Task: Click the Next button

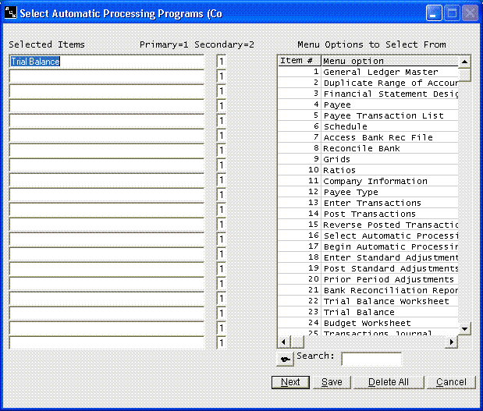Action: pos(290,382)
